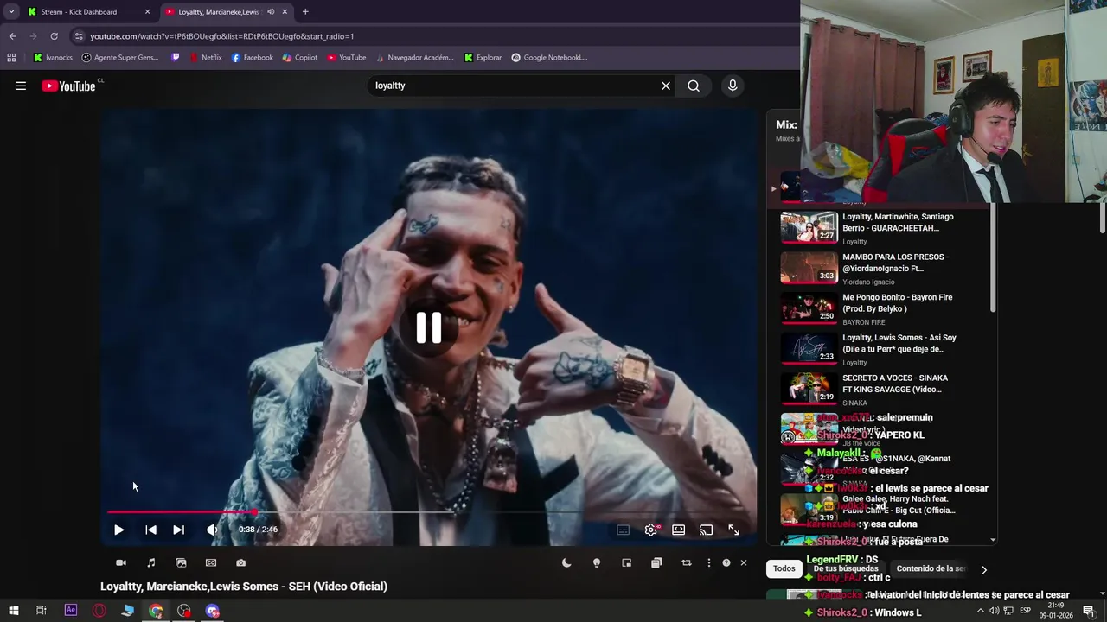This screenshot has height=622, width=1107.
Task: Toggle video loop repeat
Action: [x=686, y=562]
